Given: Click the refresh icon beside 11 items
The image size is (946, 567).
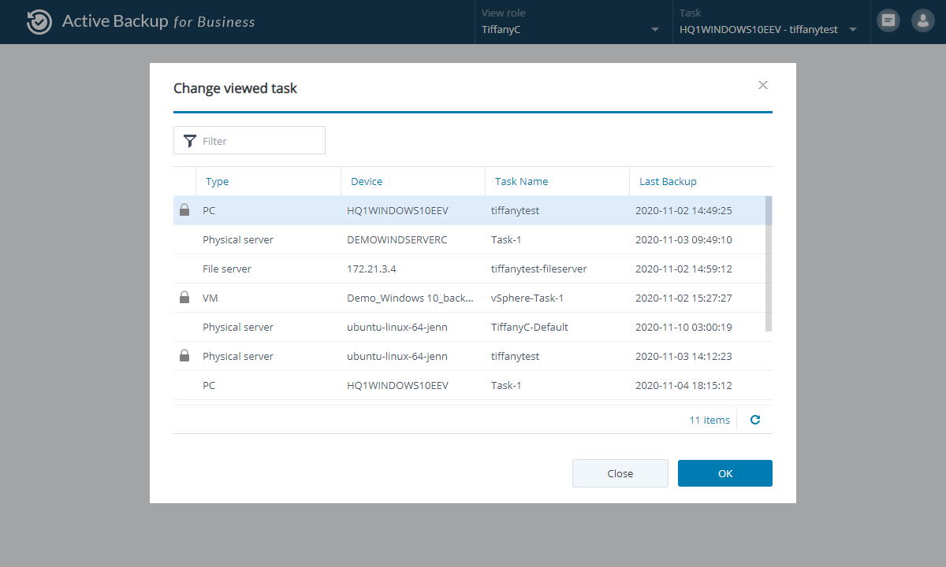Looking at the screenshot, I should 754,421.
